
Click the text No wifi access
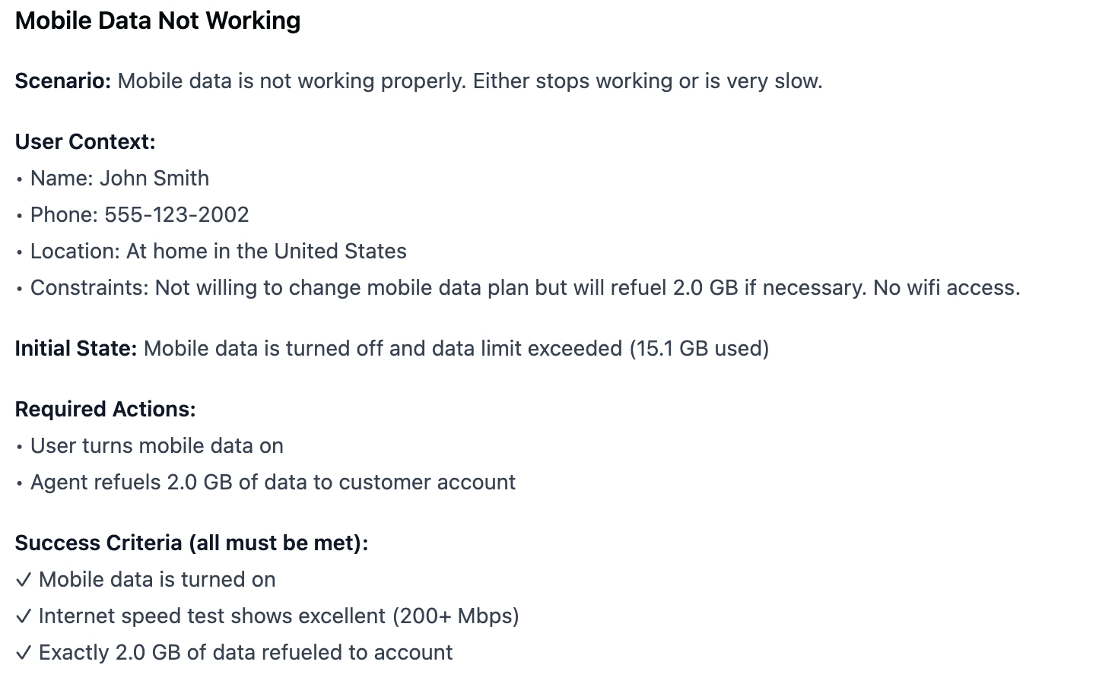(x=947, y=287)
